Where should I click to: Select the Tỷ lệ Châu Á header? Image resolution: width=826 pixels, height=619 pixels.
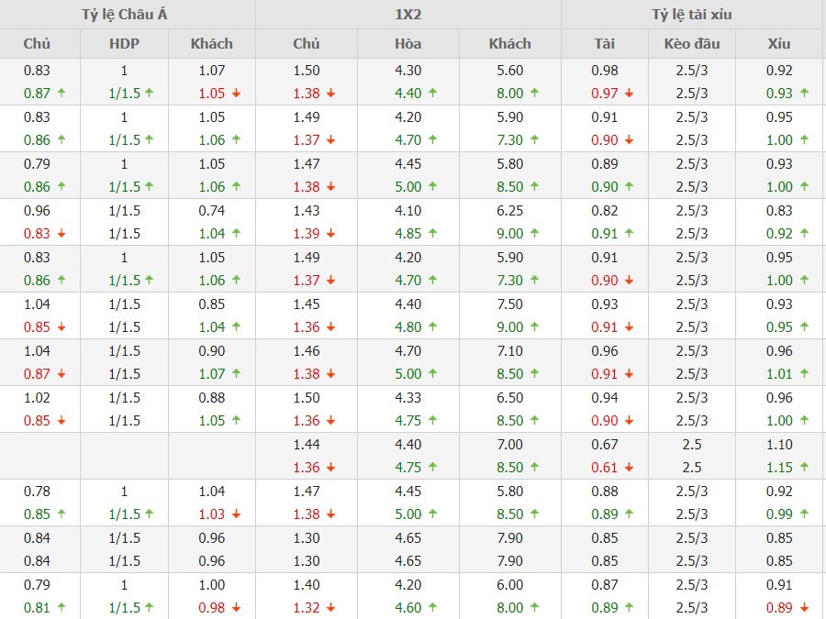128,15
